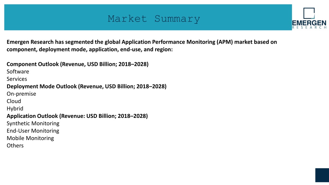Image resolution: width=329 pixels, height=185 pixels.
Task: Select the 'Others' line
Action: pos(15,145)
